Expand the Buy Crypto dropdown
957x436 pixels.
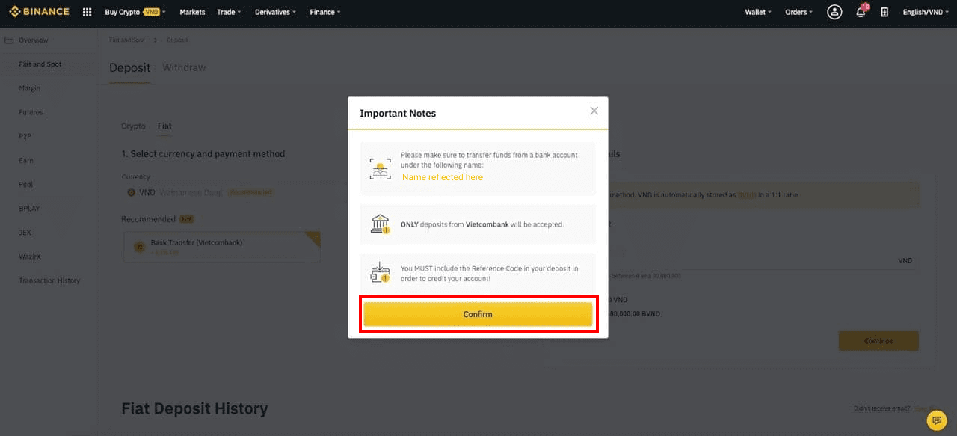pyautogui.click(x=135, y=12)
